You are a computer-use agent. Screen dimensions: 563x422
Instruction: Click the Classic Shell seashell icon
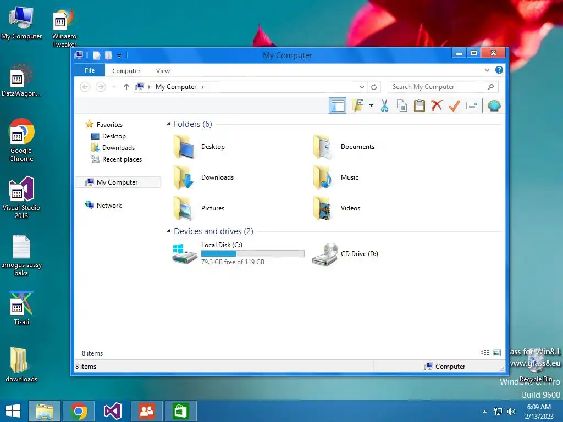click(x=494, y=105)
